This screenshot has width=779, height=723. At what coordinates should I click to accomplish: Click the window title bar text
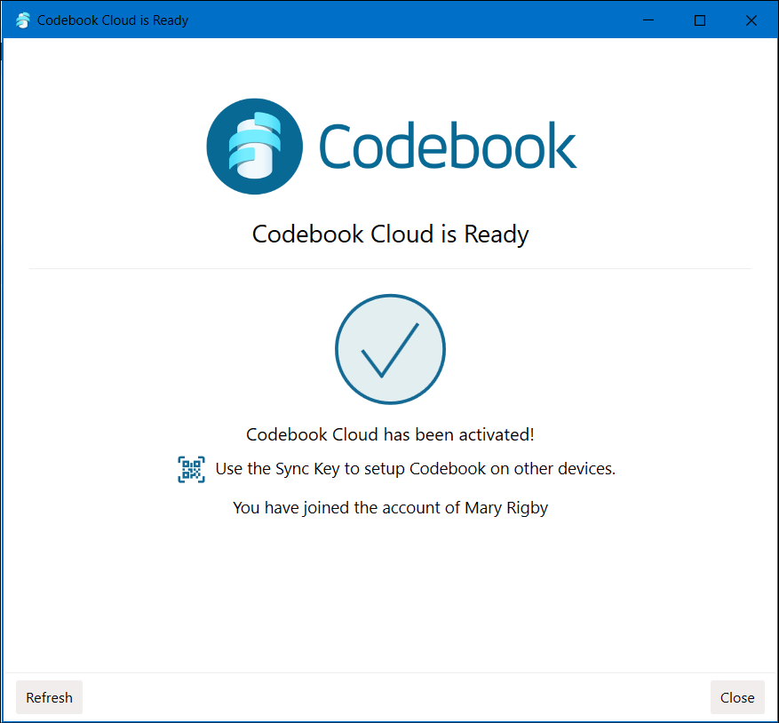[112, 20]
